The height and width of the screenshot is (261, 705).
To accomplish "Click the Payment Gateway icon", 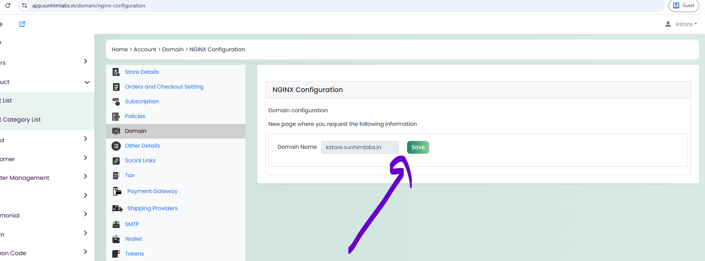I will tap(117, 191).
